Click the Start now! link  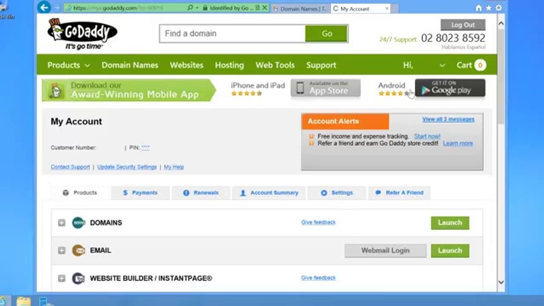(x=427, y=136)
